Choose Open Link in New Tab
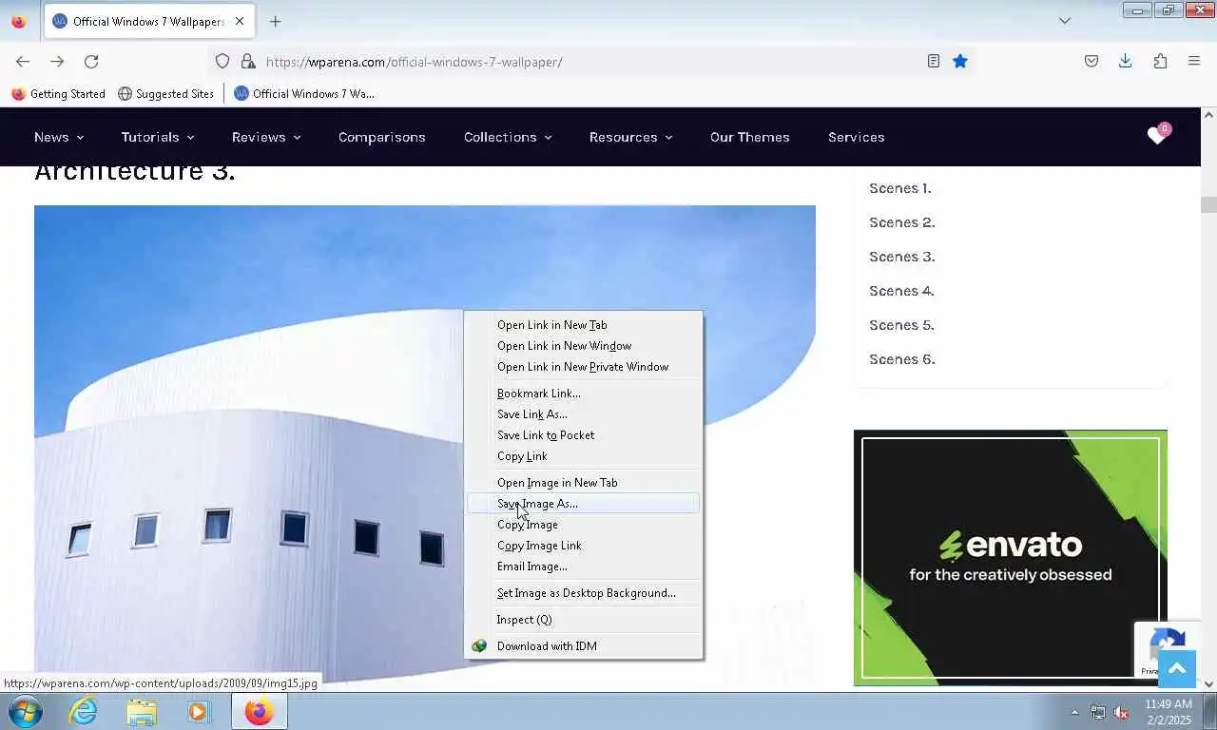Viewport: 1217px width, 730px height. (x=583, y=325)
